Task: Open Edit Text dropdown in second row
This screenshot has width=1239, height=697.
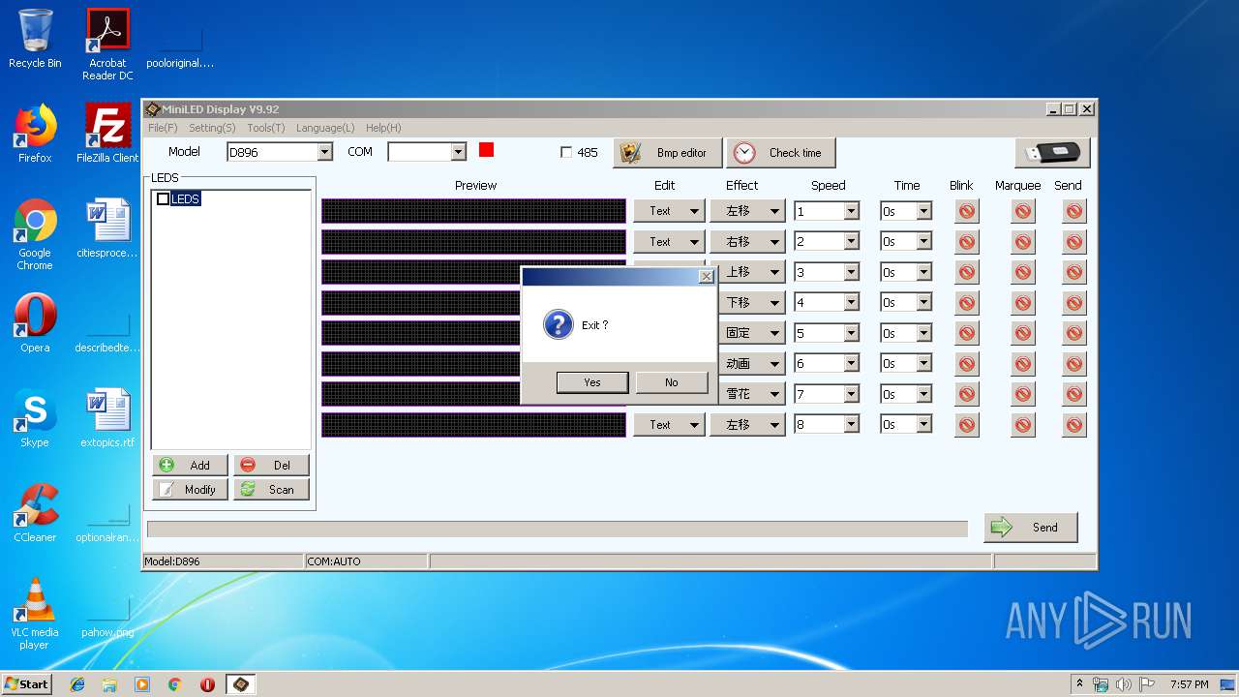Action: [x=669, y=241]
